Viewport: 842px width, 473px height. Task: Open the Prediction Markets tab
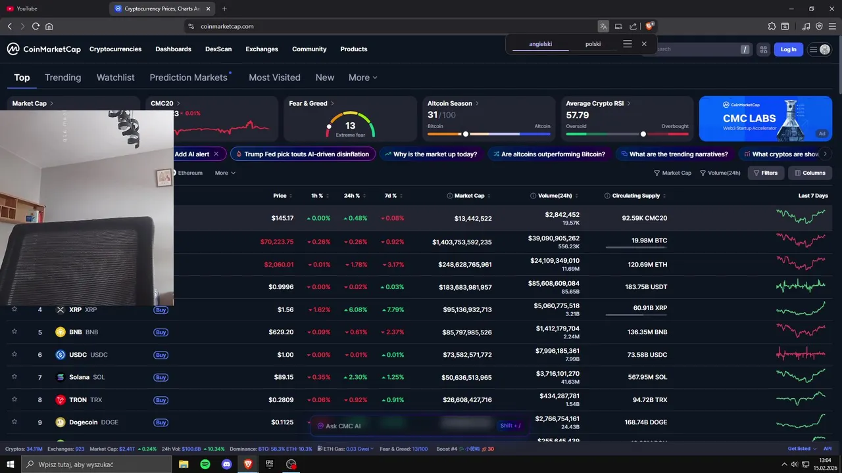[189, 78]
